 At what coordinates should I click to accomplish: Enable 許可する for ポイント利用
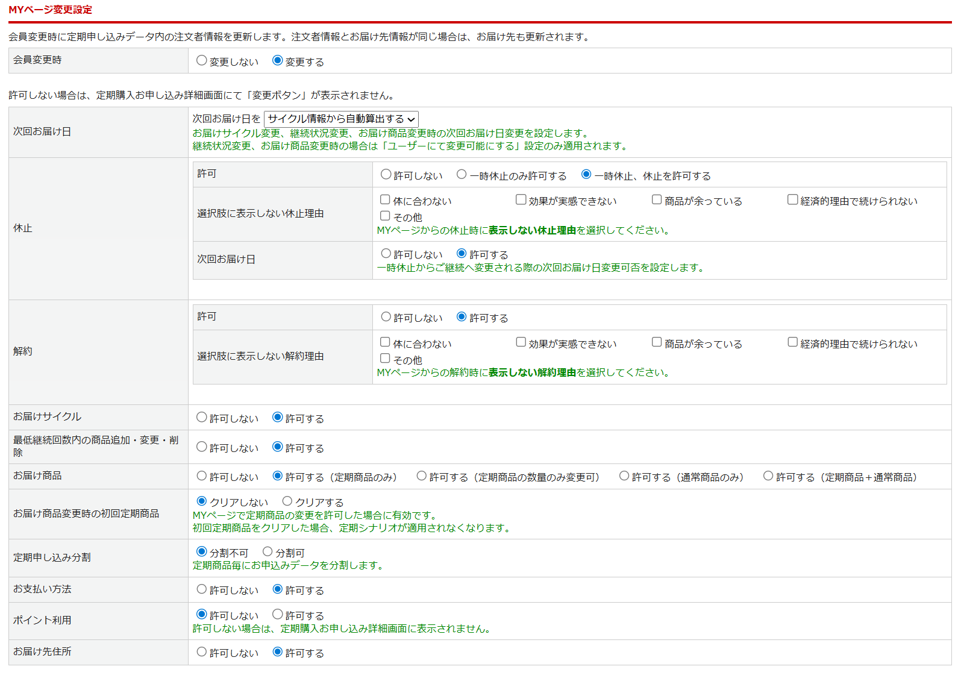[x=278, y=615]
